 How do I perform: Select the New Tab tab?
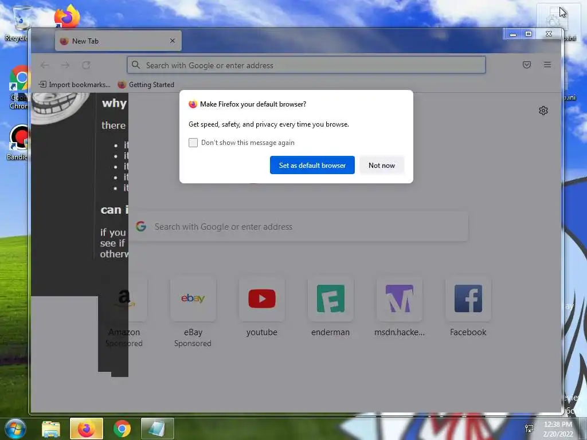tap(118, 41)
